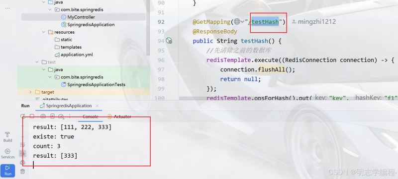This screenshot has width=398, height=179.
Task: Click the print icon in the console sidebar
Action: 22,162
